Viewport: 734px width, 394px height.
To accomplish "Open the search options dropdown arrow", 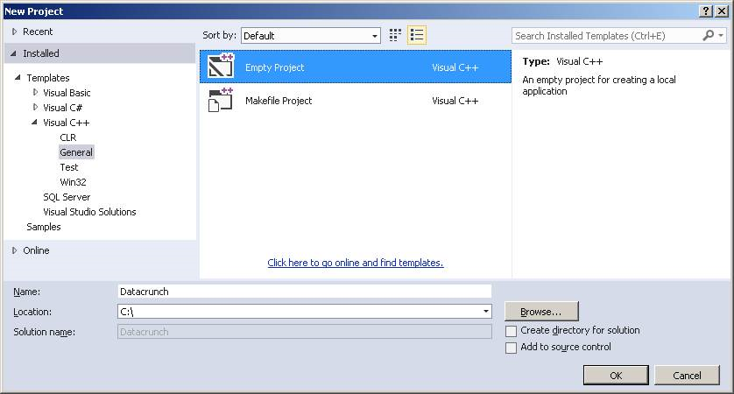I will point(721,36).
